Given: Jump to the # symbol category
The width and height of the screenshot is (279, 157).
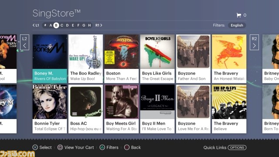Looking at the screenshot, I should coord(45,25).
